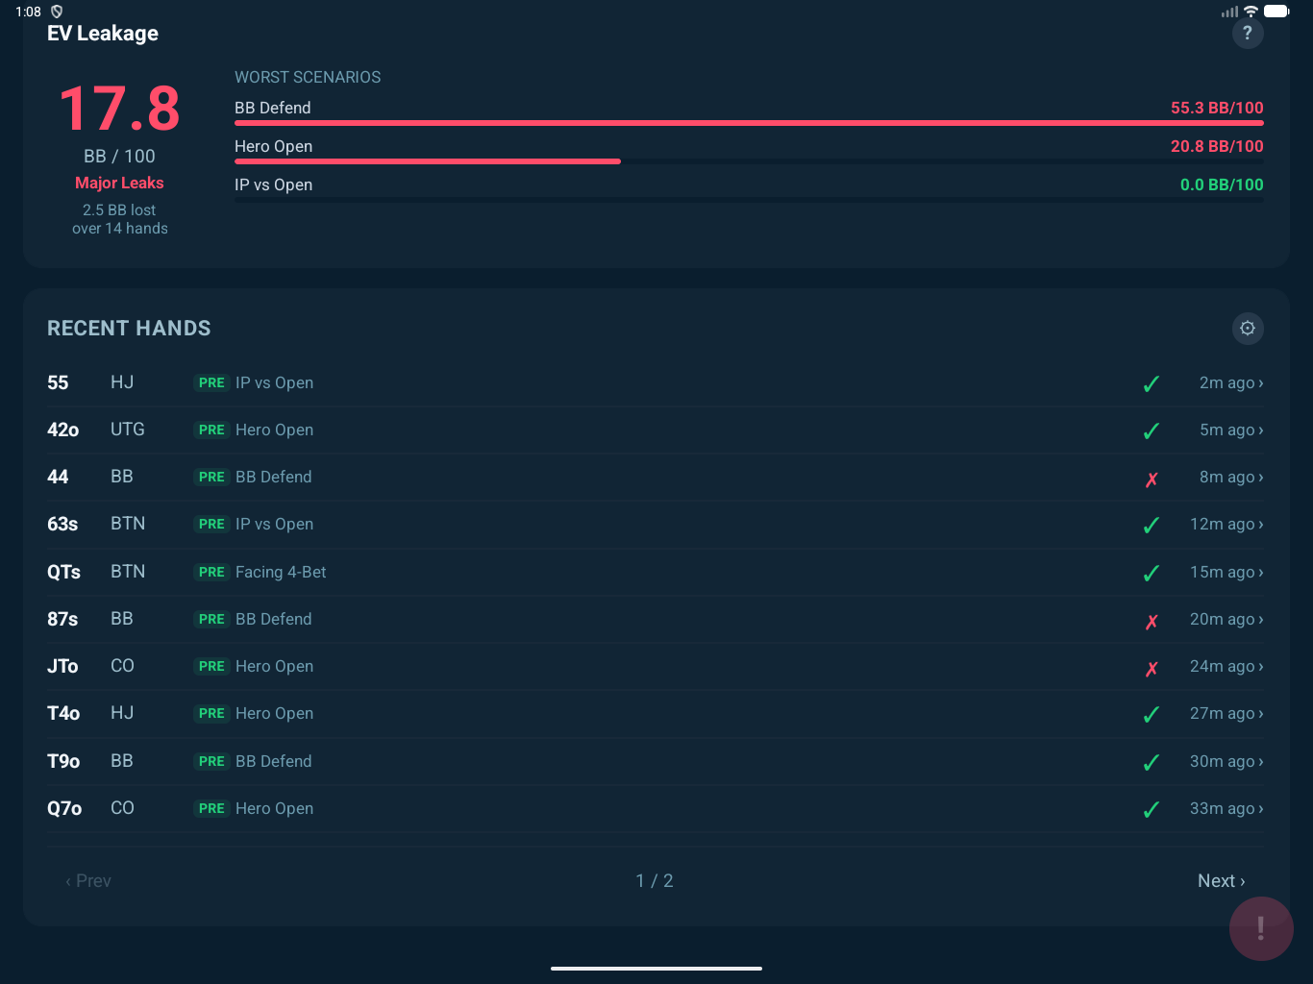Expand the 12m ago 63s hand
The image size is (1313, 984).
[1260, 525]
